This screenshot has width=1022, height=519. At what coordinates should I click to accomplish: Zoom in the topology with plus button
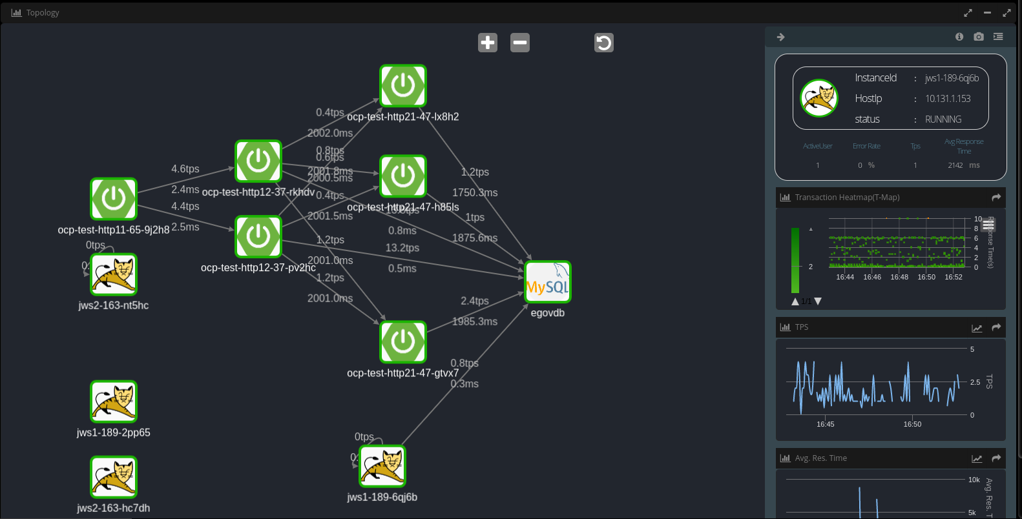coord(488,43)
